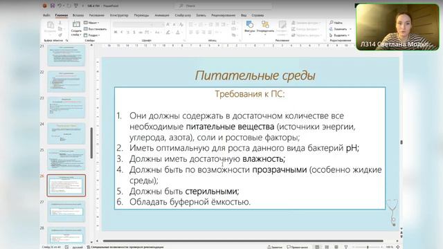The image size is (443, 249).
Task: Click bulleted list icon
Action: (x=191, y=25)
